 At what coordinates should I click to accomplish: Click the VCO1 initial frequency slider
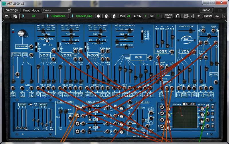43,31
